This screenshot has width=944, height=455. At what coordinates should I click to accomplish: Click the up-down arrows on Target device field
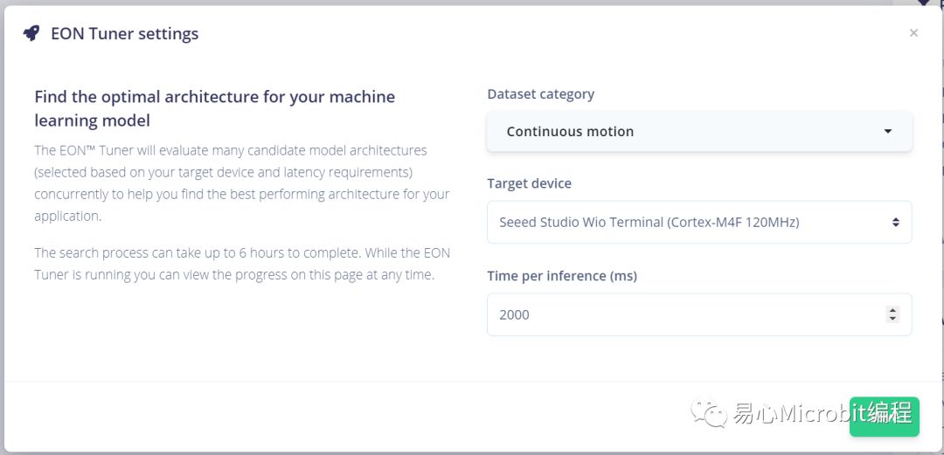tap(895, 222)
